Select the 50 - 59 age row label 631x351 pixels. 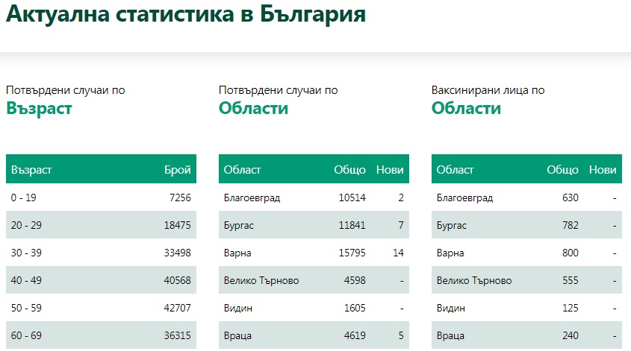26,308
